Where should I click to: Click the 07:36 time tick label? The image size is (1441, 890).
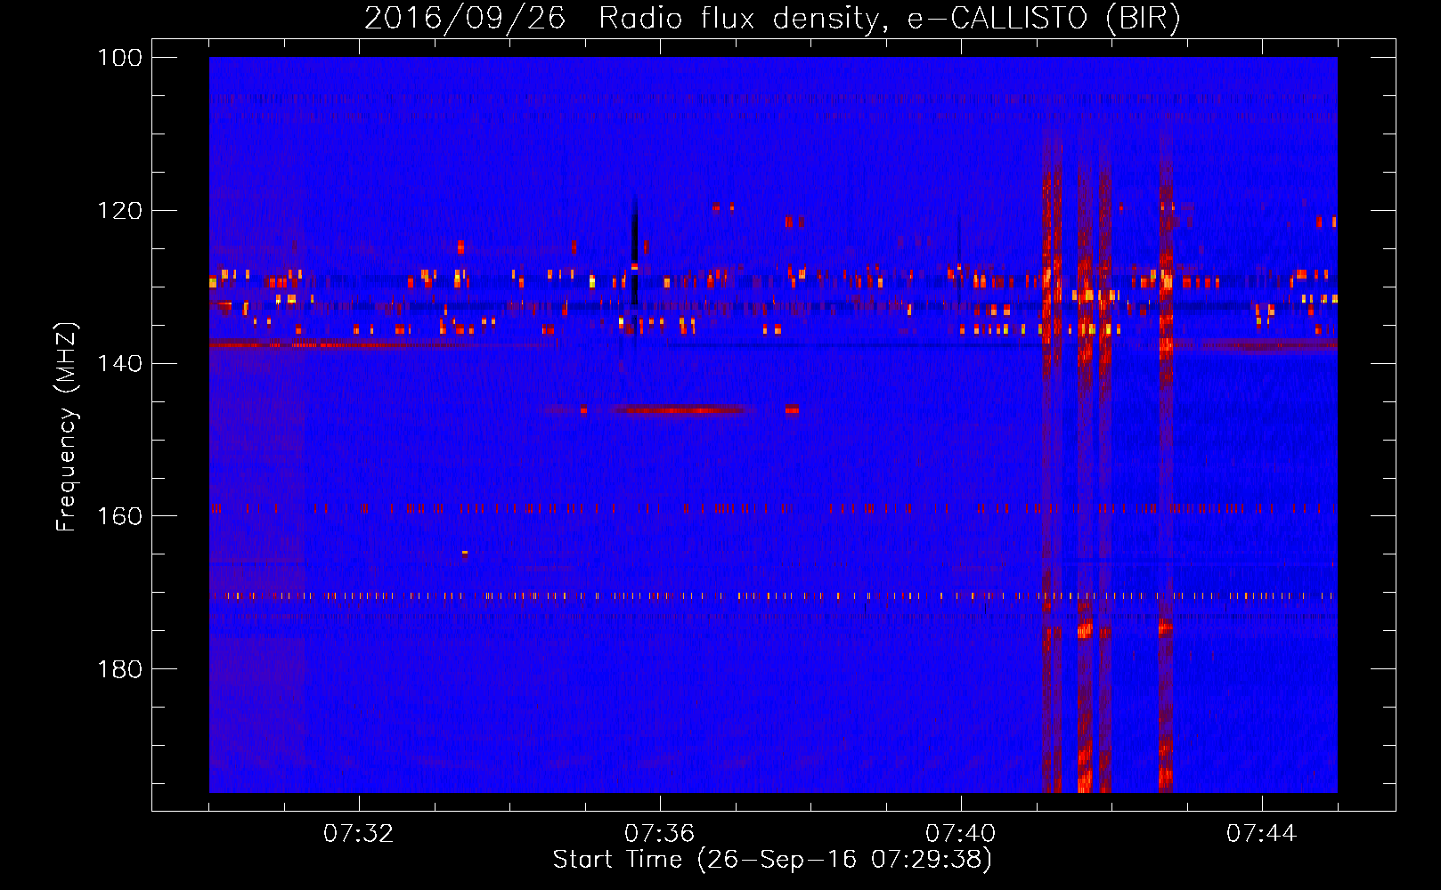pyautogui.click(x=660, y=834)
